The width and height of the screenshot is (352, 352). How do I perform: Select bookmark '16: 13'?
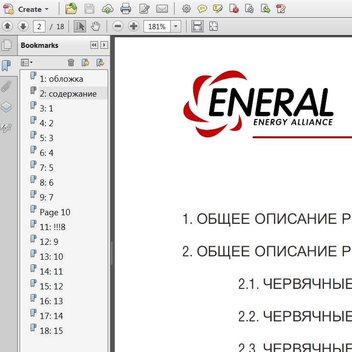click(x=51, y=301)
